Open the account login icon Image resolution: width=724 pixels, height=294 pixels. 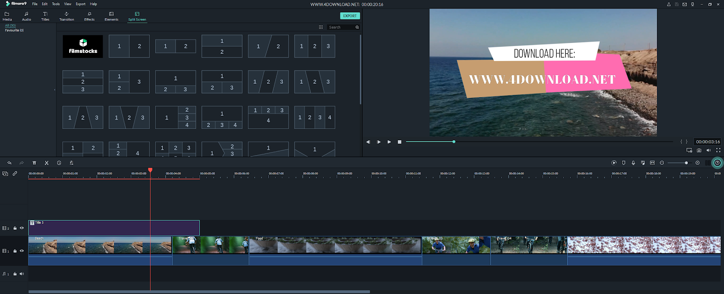coord(669,4)
